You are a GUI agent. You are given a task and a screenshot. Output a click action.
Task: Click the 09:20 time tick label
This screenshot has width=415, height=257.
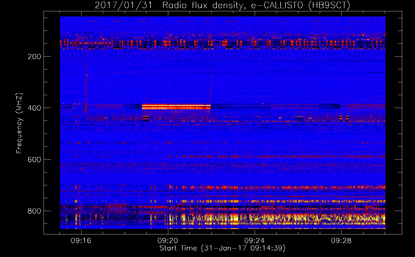168,241
